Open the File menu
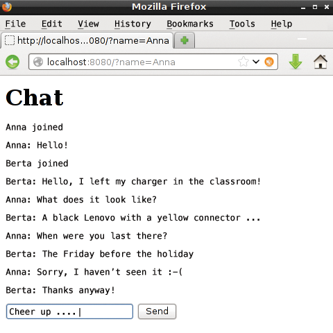The width and height of the screenshot is (333, 333). click(15, 24)
